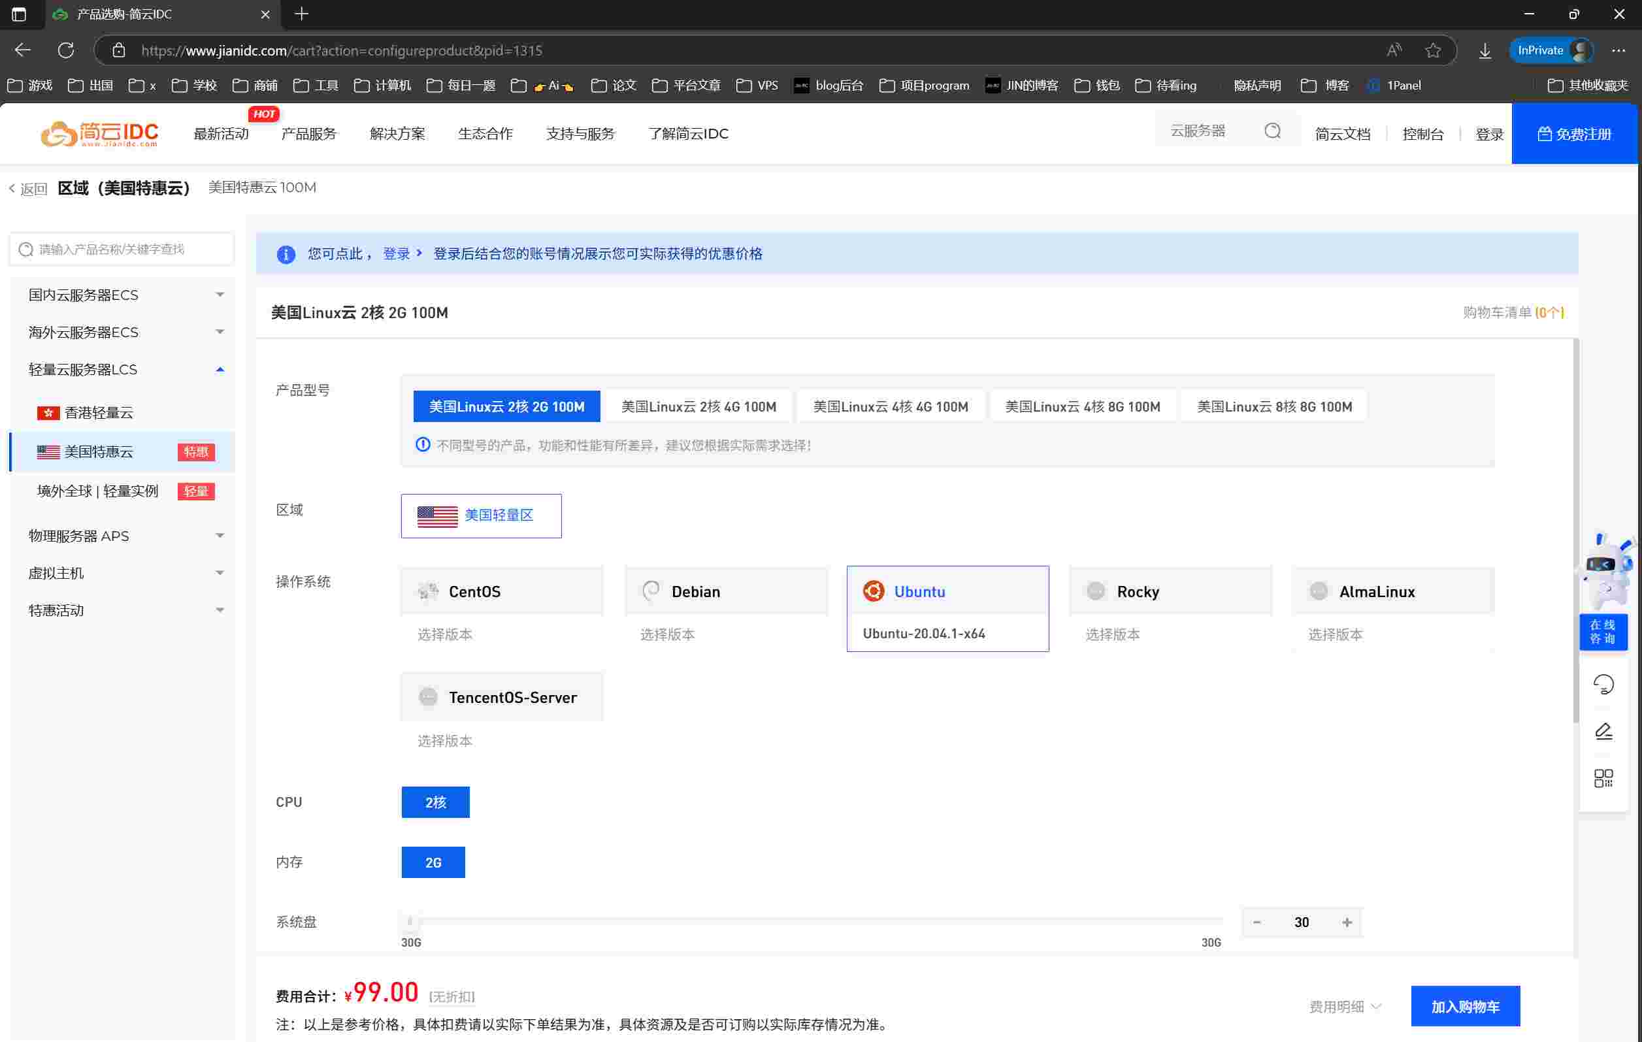This screenshot has width=1642, height=1042.
Task: Expand 虚拟主机 category
Action: coord(123,573)
